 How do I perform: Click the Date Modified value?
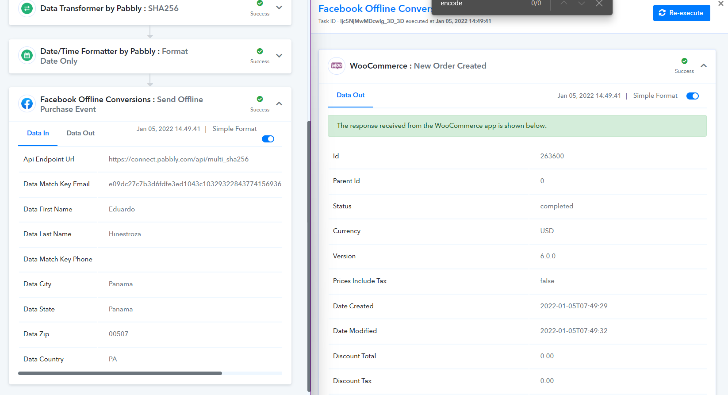point(574,331)
